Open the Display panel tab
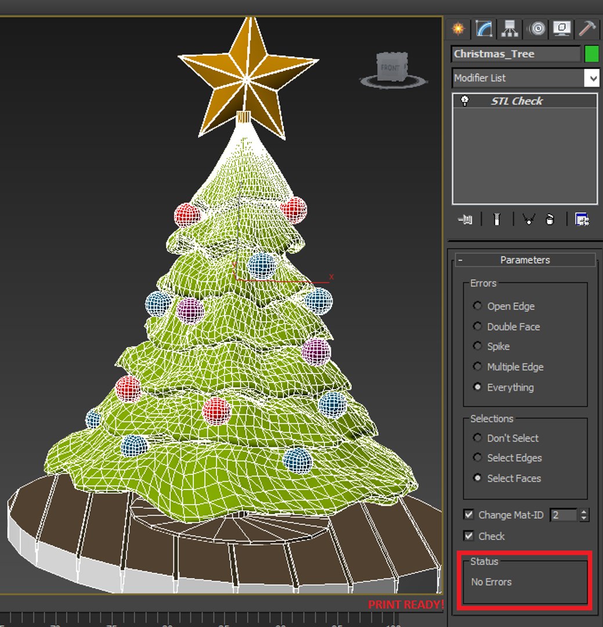The image size is (603, 627). click(562, 29)
